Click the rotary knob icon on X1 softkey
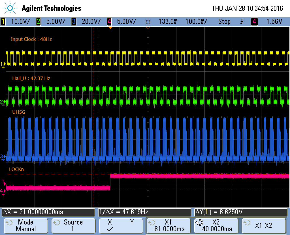This screenshot has width=290, height=235. pyautogui.click(x=152, y=223)
